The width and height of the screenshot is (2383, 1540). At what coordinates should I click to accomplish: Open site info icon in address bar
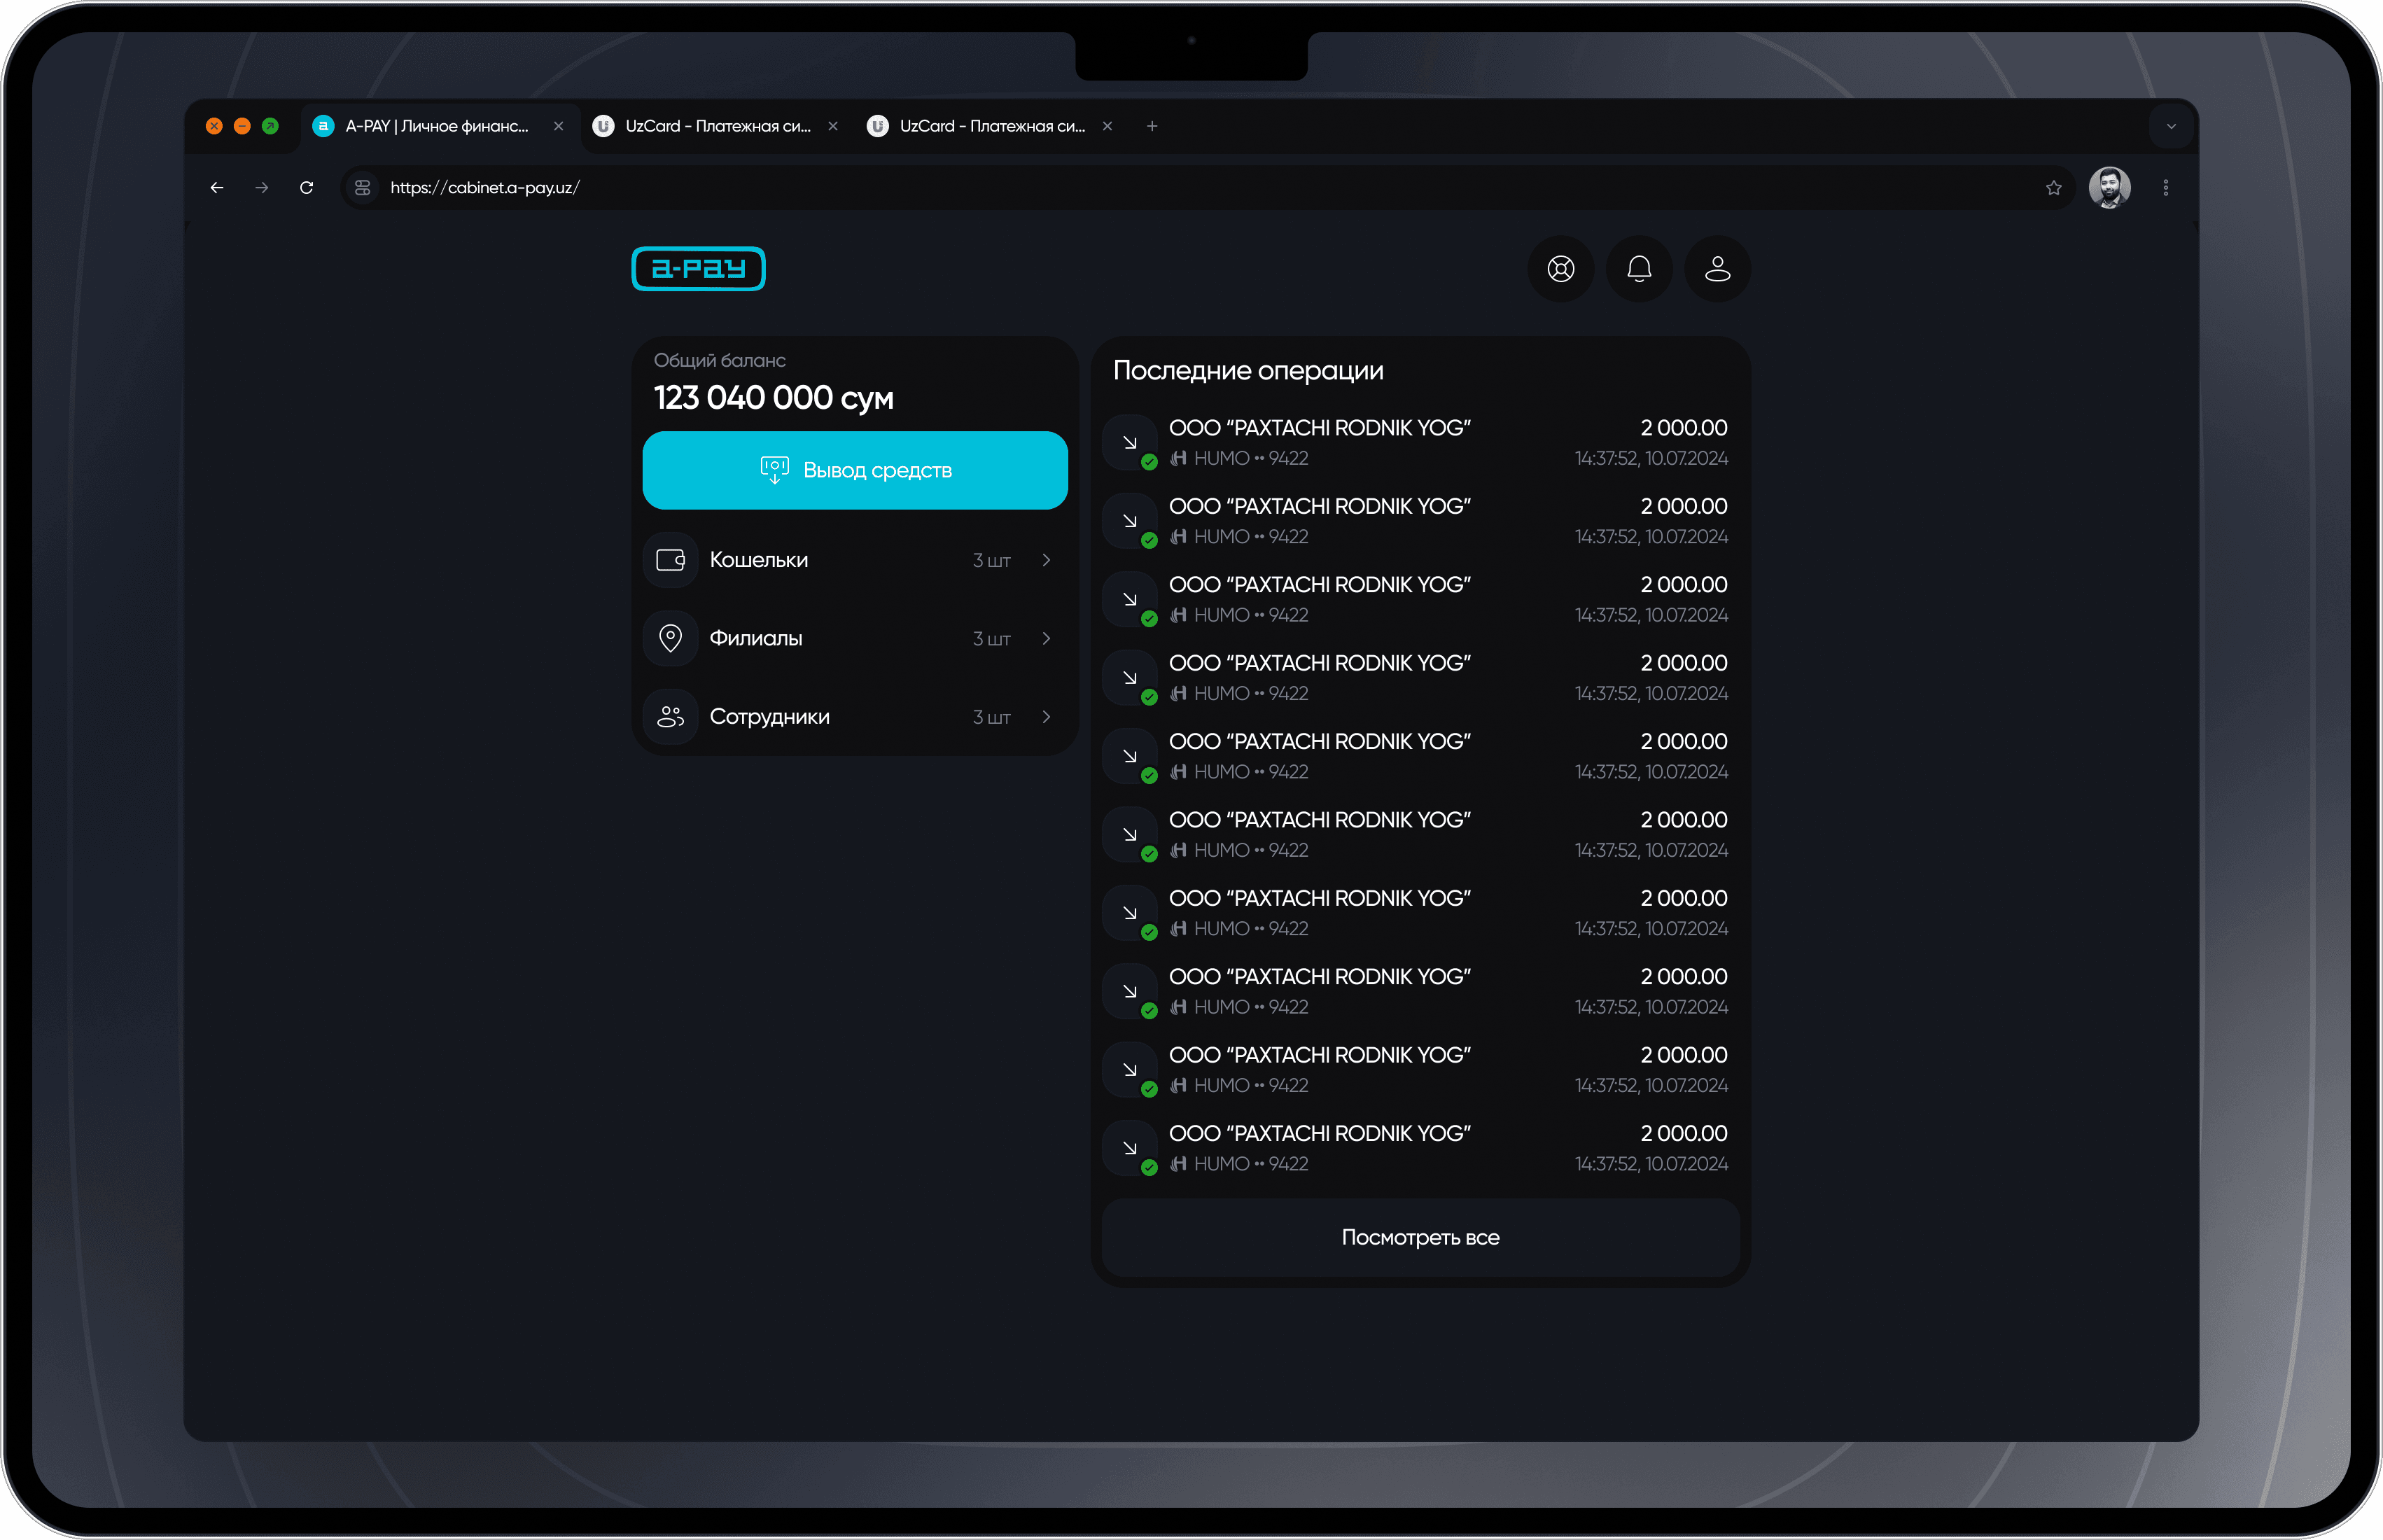coord(363,188)
